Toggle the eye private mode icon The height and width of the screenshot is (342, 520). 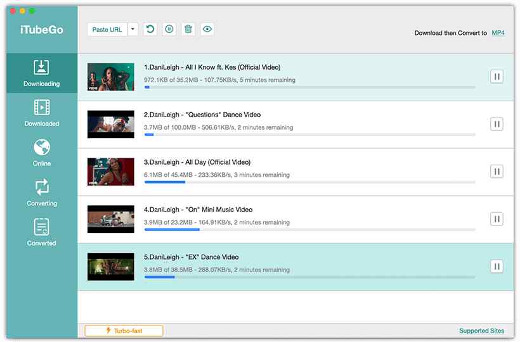[x=207, y=29]
